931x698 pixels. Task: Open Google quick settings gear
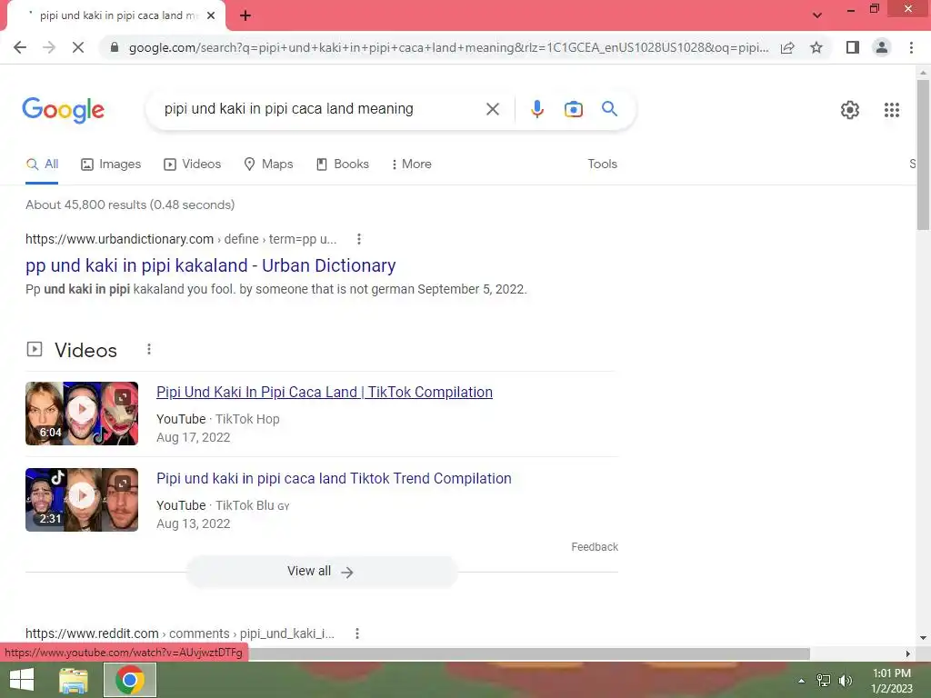[850, 110]
